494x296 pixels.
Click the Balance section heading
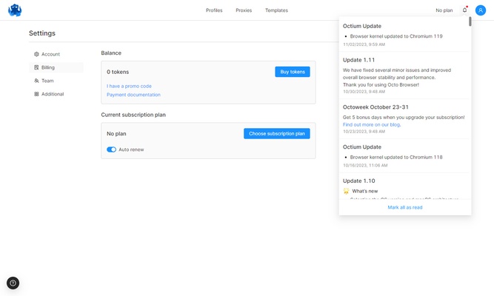coord(111,53)
